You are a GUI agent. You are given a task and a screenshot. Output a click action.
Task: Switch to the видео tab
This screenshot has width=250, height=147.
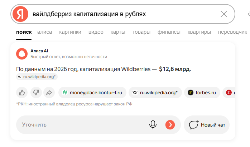click(96, 32)
